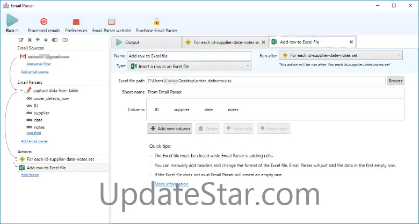Click the Excel icon on the Add row tab
Screen dimensions: 419x224
pyautogui.click(x=274, y=42)
